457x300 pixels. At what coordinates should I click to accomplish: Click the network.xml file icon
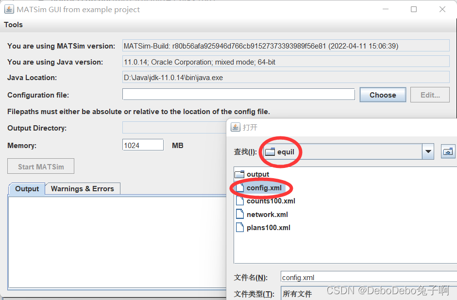coord(240,214)
